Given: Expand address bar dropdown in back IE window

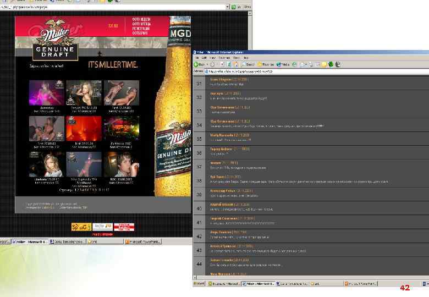Looking at the screenshot, I should (228, 7).
